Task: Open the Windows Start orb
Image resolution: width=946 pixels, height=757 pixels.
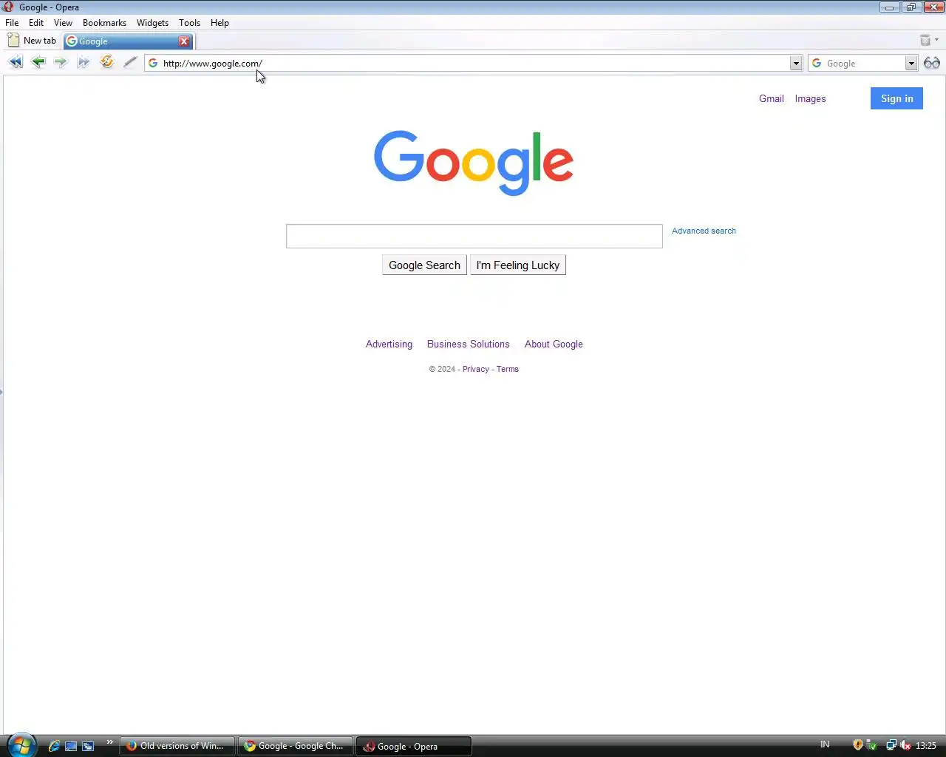Action: [x=21, y=745]
